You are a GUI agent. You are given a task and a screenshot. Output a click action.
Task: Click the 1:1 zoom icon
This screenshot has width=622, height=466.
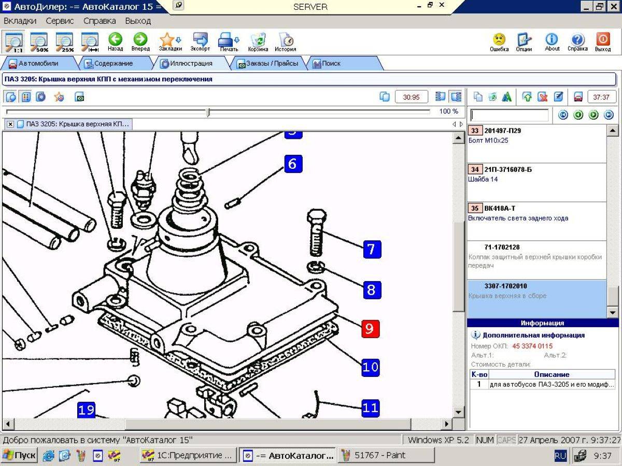click(14, 42)
